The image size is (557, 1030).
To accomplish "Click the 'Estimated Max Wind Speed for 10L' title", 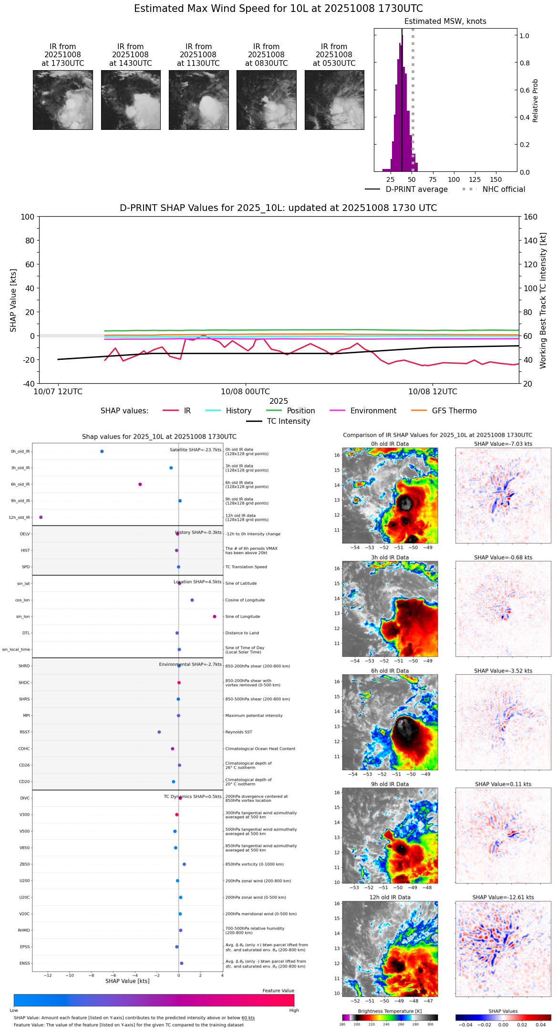I will pos(278,9).
